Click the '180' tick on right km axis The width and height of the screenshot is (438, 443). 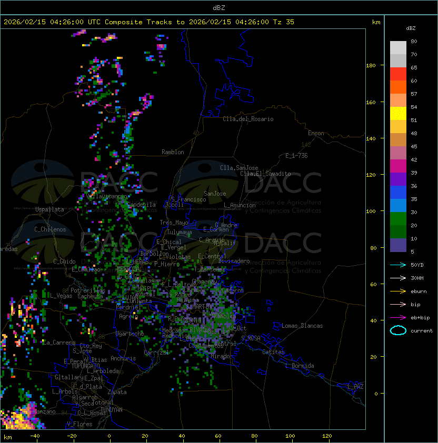pyautogui.click(x=371, y=66)
